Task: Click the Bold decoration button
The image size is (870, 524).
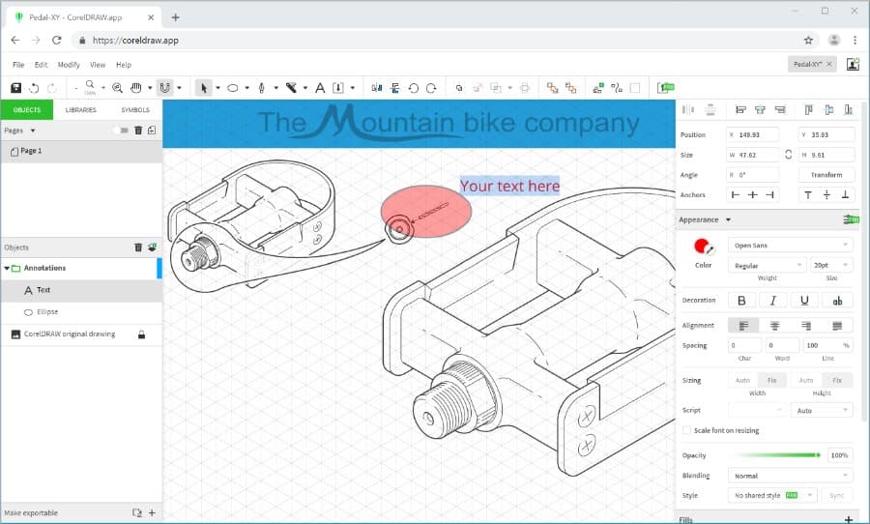Action: pos(741,301)
